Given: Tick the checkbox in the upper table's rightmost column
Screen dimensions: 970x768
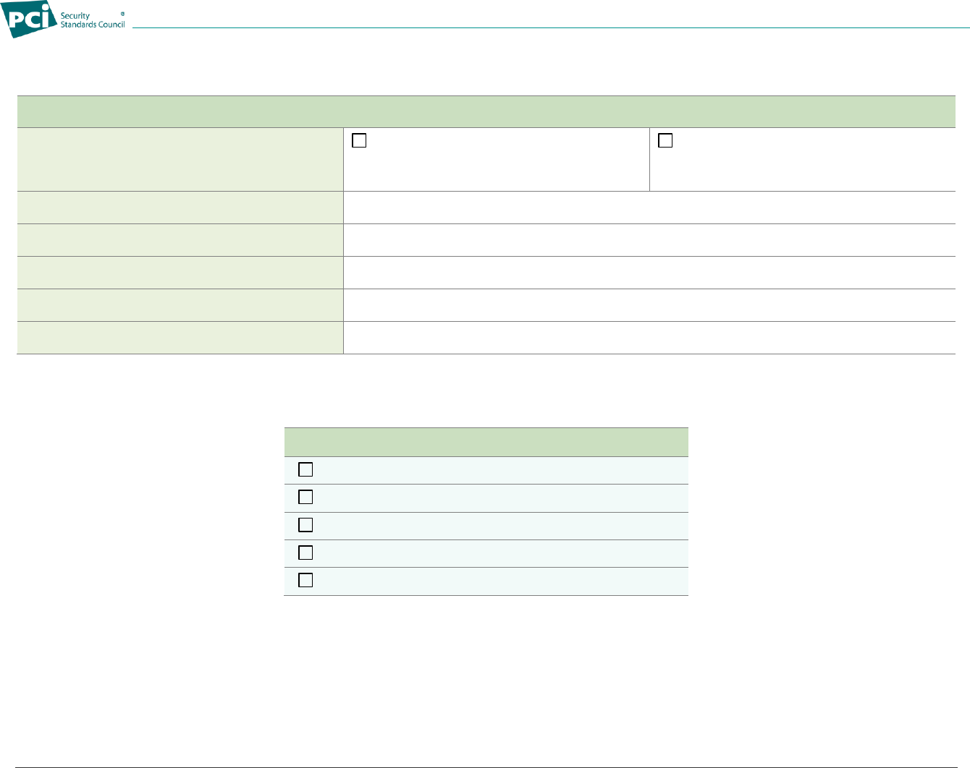Looking at the screenshot, I should pos(665,141).
